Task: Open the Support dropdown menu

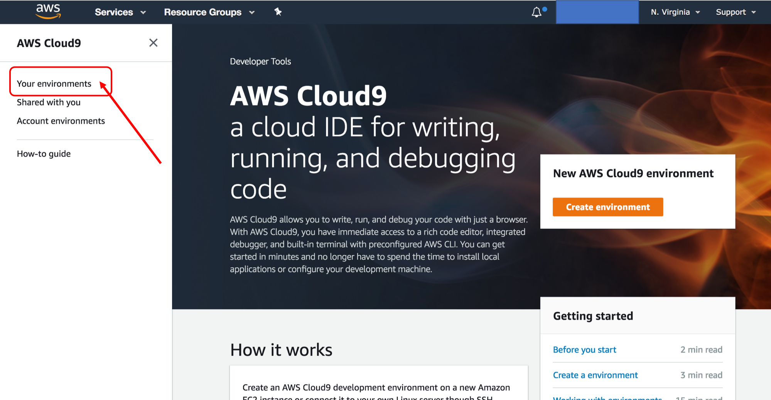Action: tap(736, 12)
